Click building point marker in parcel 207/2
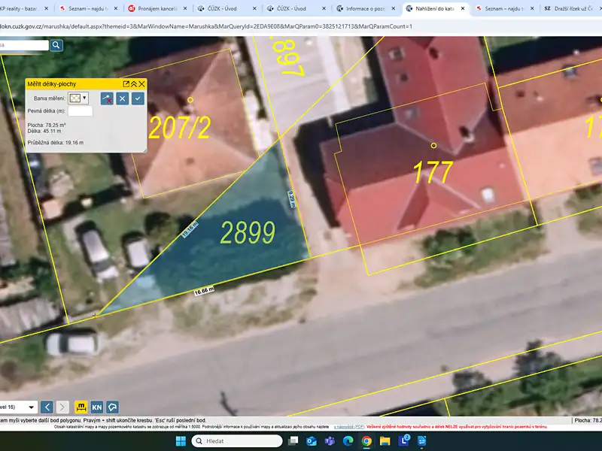This screenshot has height=451, width=602. click(190, 100)
